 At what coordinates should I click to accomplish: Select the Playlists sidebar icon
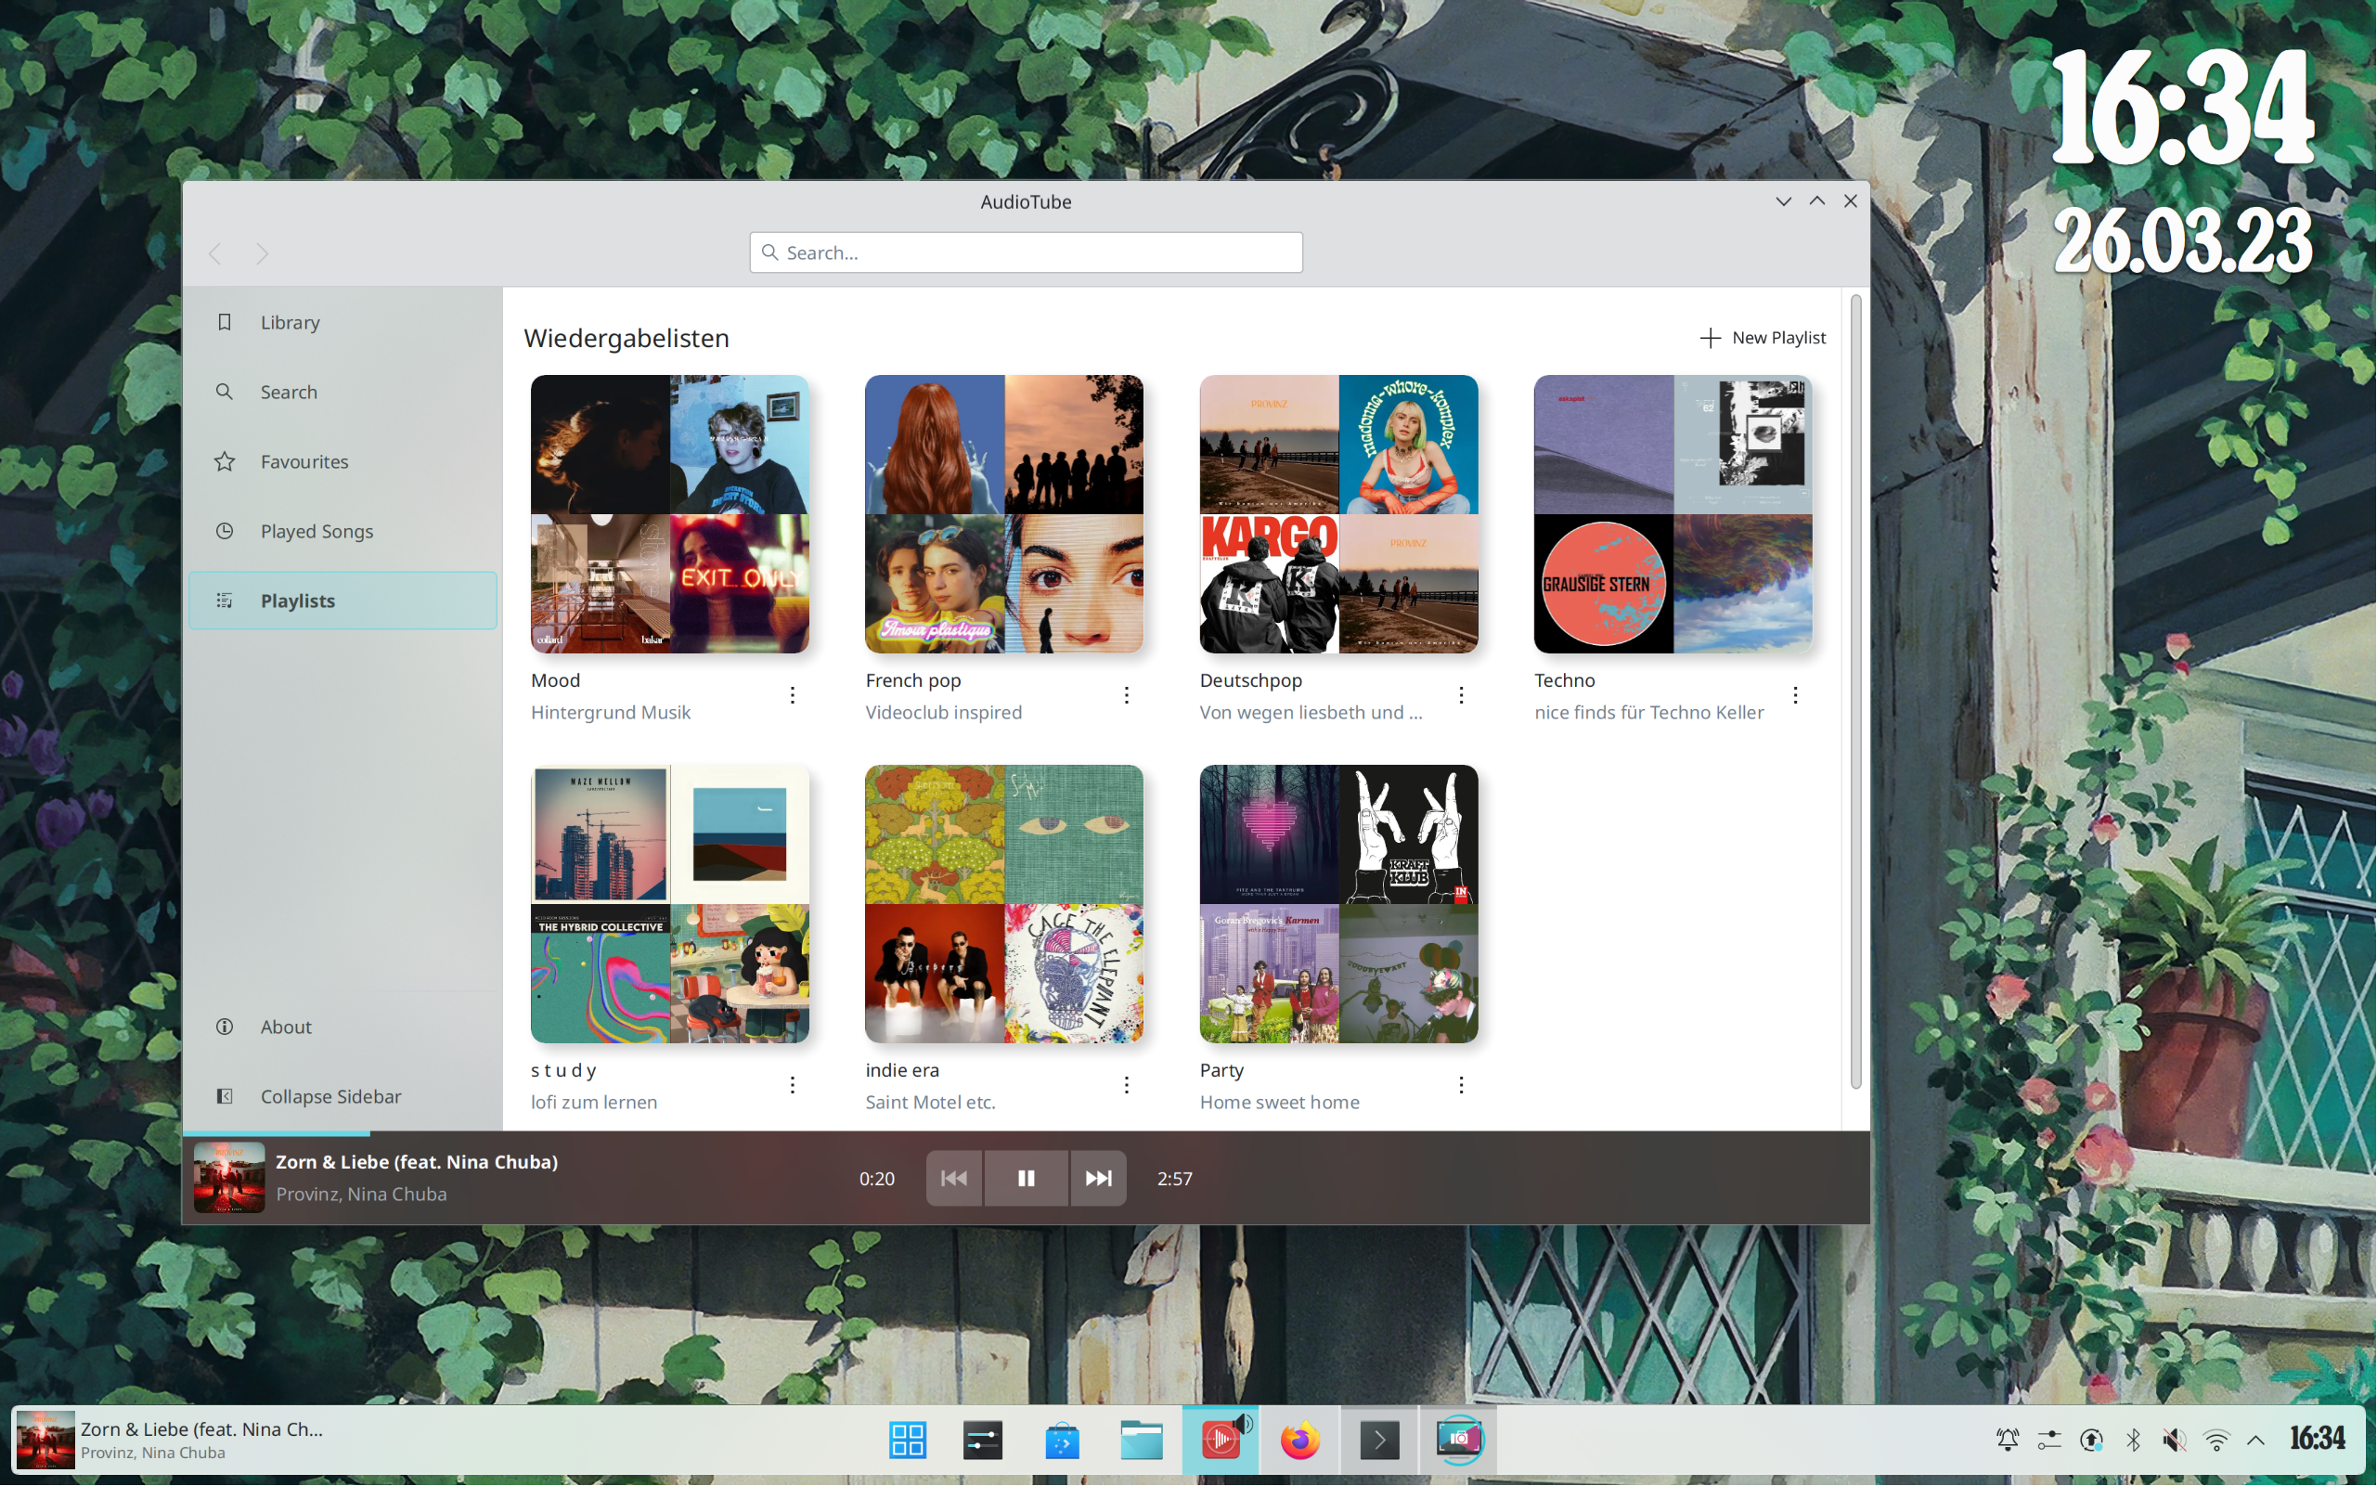pos(225,600)
